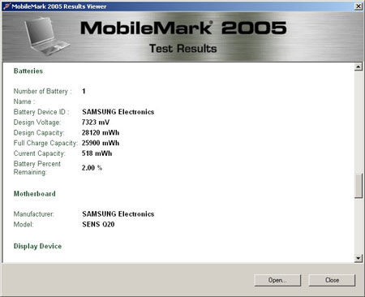365x297 pixels.
Task: Select the Batteries section heading
Action: coord(28,71)
